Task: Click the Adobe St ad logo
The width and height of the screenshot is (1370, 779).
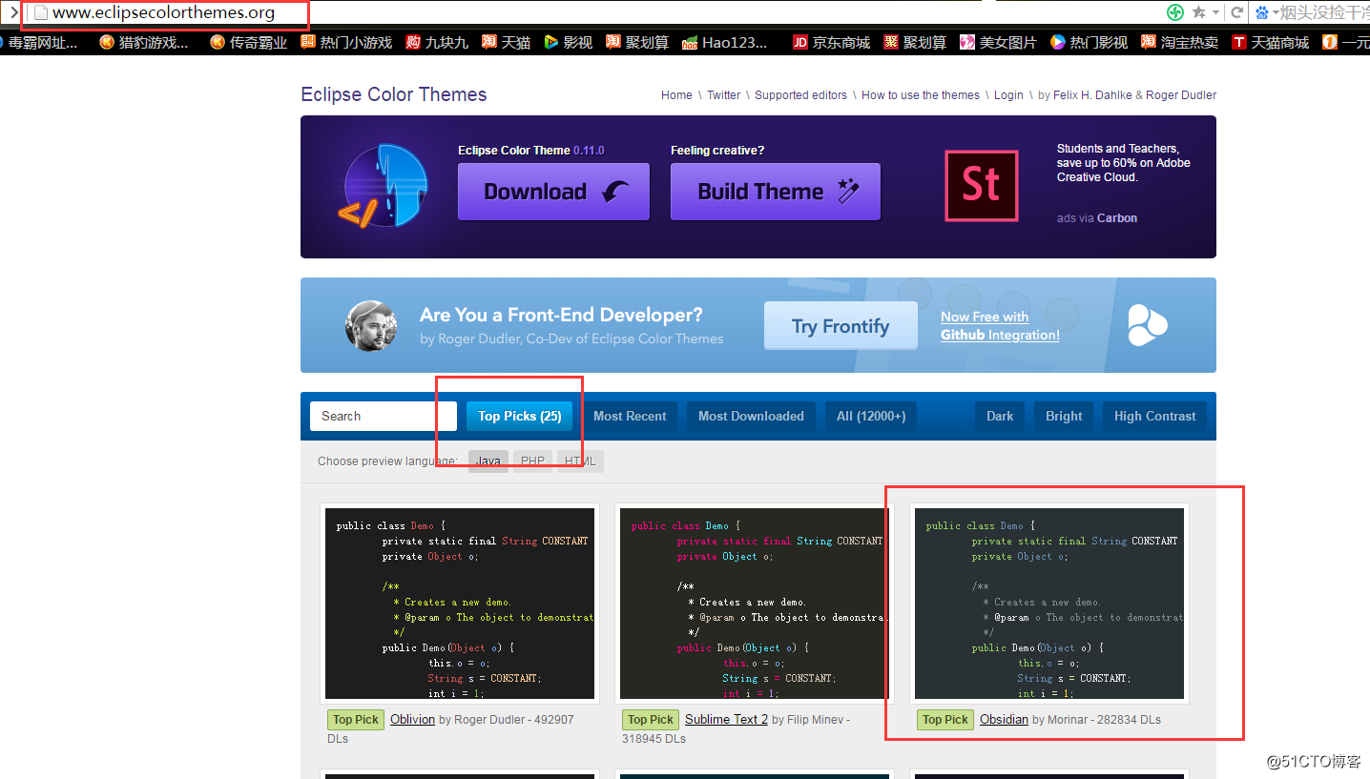Action: (981, 186)
